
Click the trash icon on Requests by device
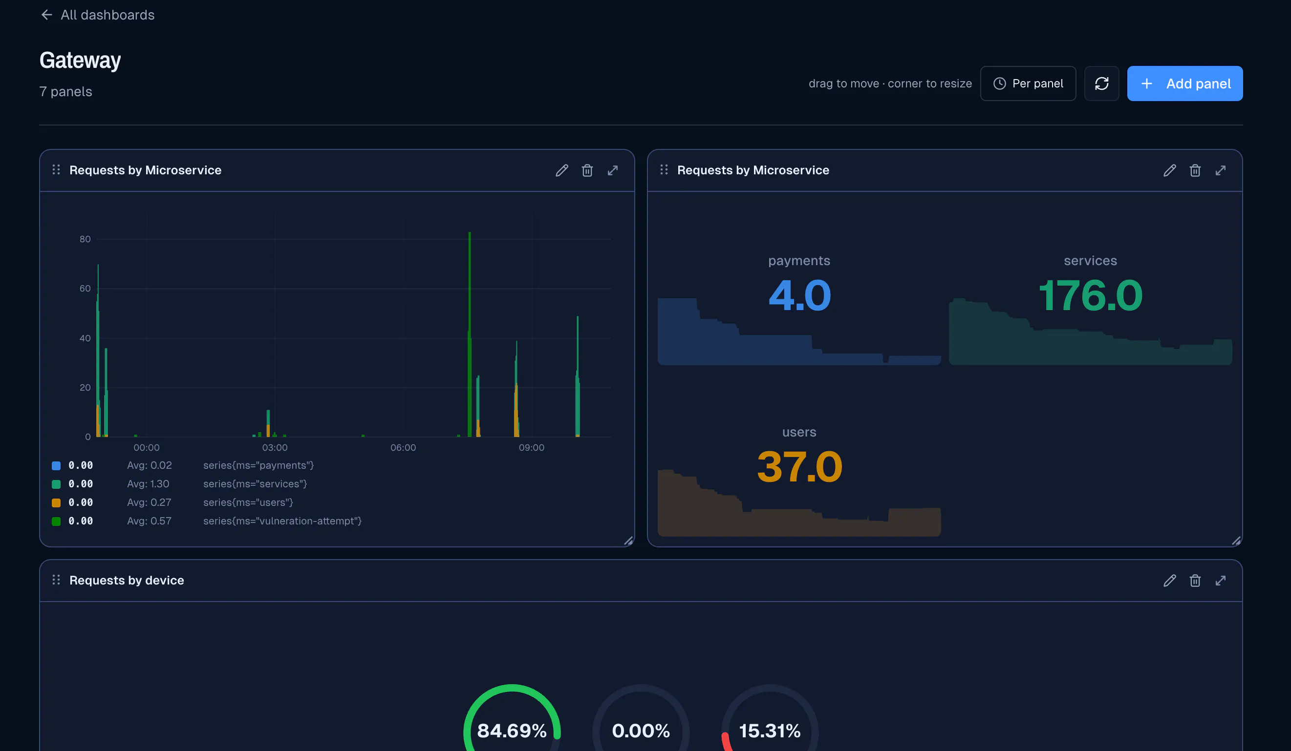click(x=1195, y=581)
